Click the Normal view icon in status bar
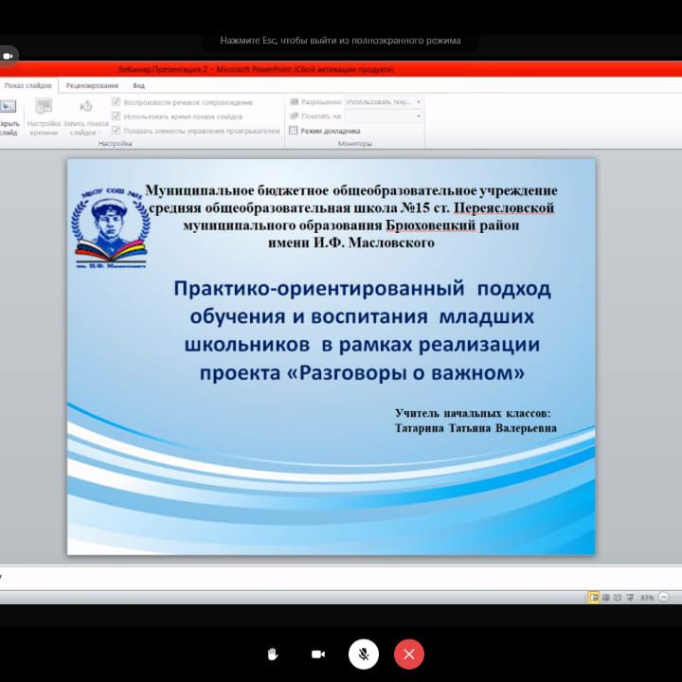This screenshot has width=682, height=682. (593, 598)
